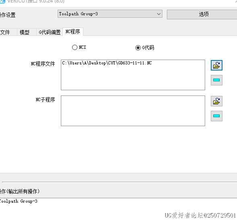Select the NCI radio button
Viewport: 237px width, 220px height.
(x=75, y=47)
